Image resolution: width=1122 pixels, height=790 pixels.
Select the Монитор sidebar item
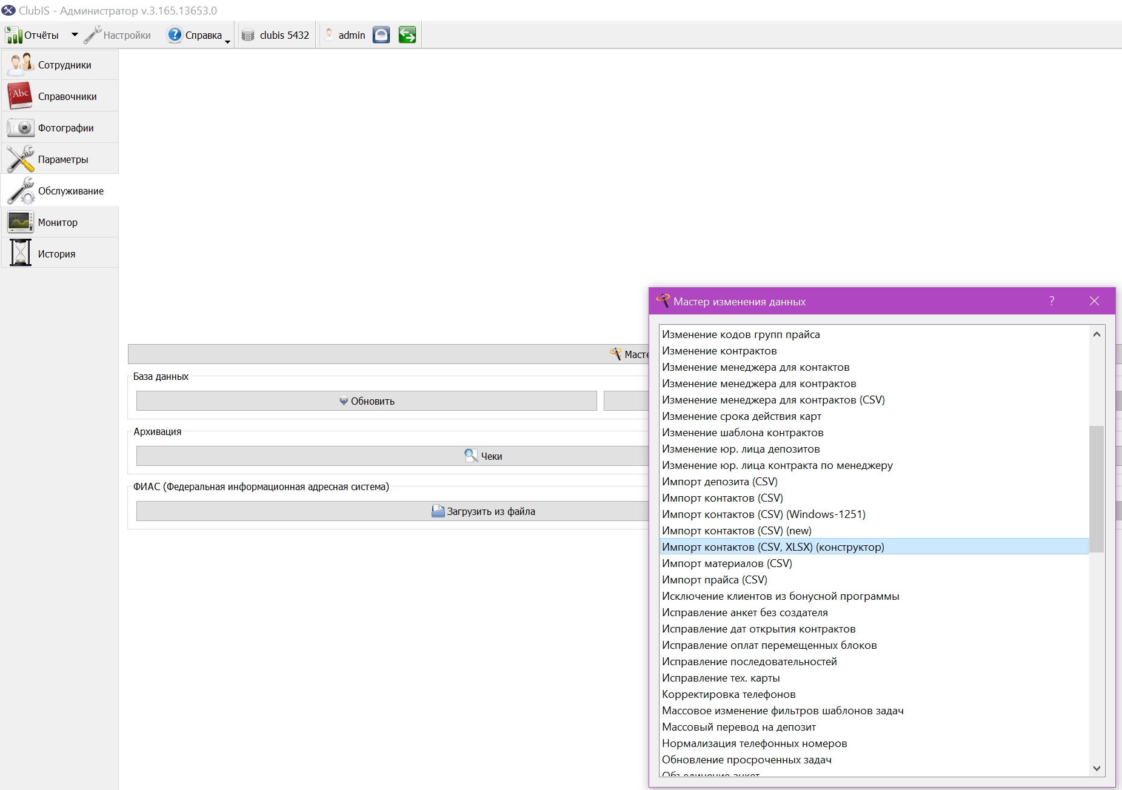pos(59,222)
